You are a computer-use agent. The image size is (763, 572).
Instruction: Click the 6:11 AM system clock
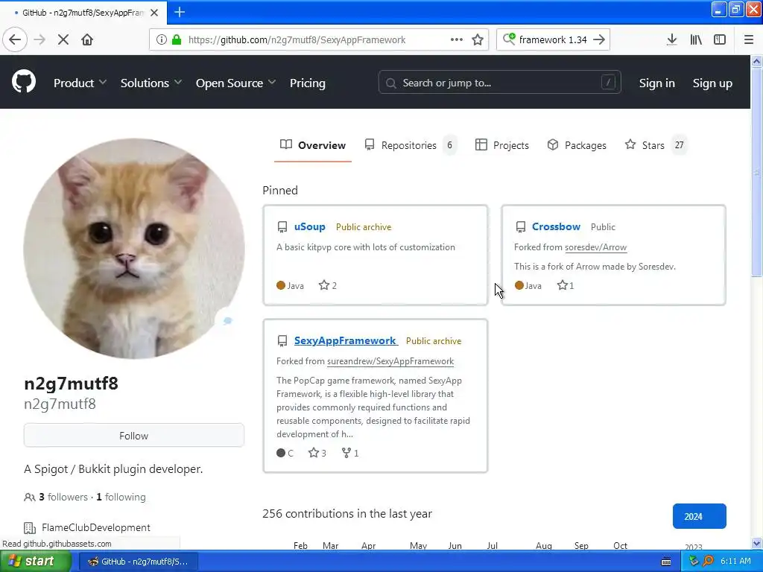click(x=735, y=561)
